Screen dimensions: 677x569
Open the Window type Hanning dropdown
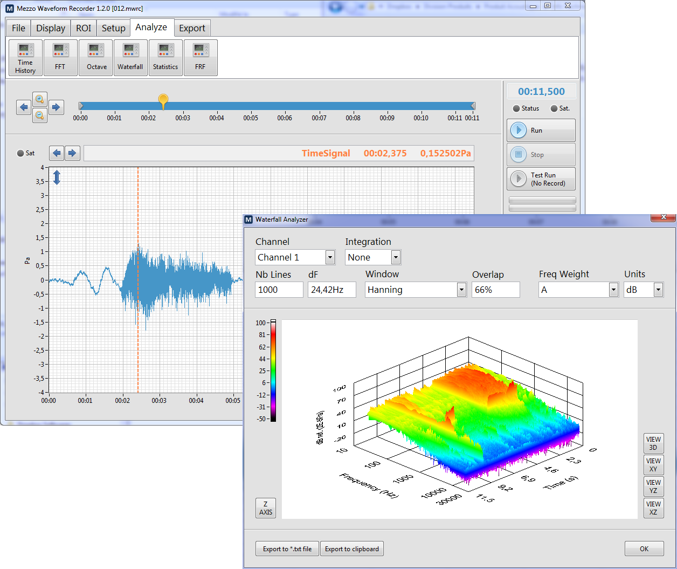click(x=461, y=290)
